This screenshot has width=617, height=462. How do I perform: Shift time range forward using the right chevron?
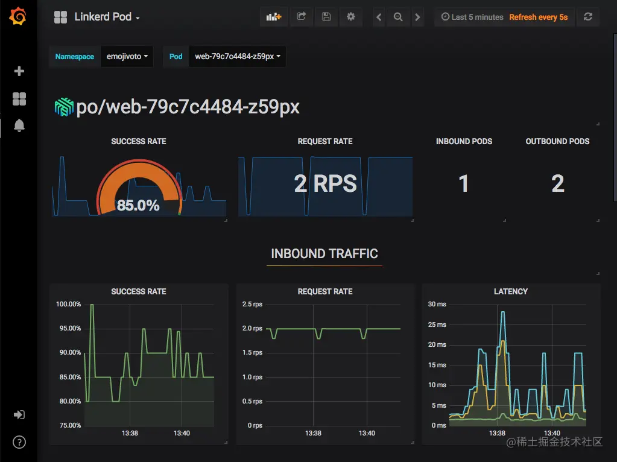(418, 17)
